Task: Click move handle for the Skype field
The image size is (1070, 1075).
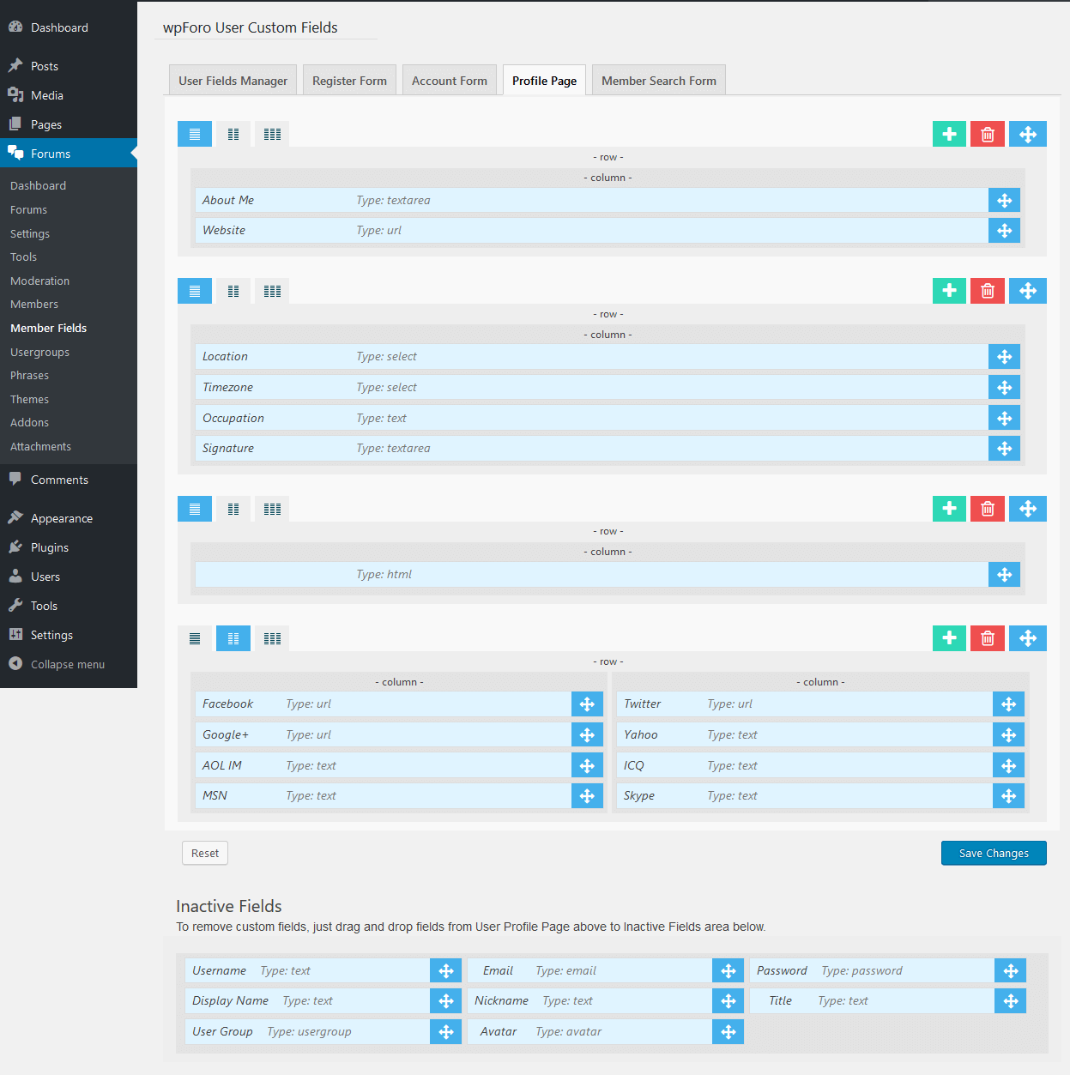Action: [x=1008, y=796]
